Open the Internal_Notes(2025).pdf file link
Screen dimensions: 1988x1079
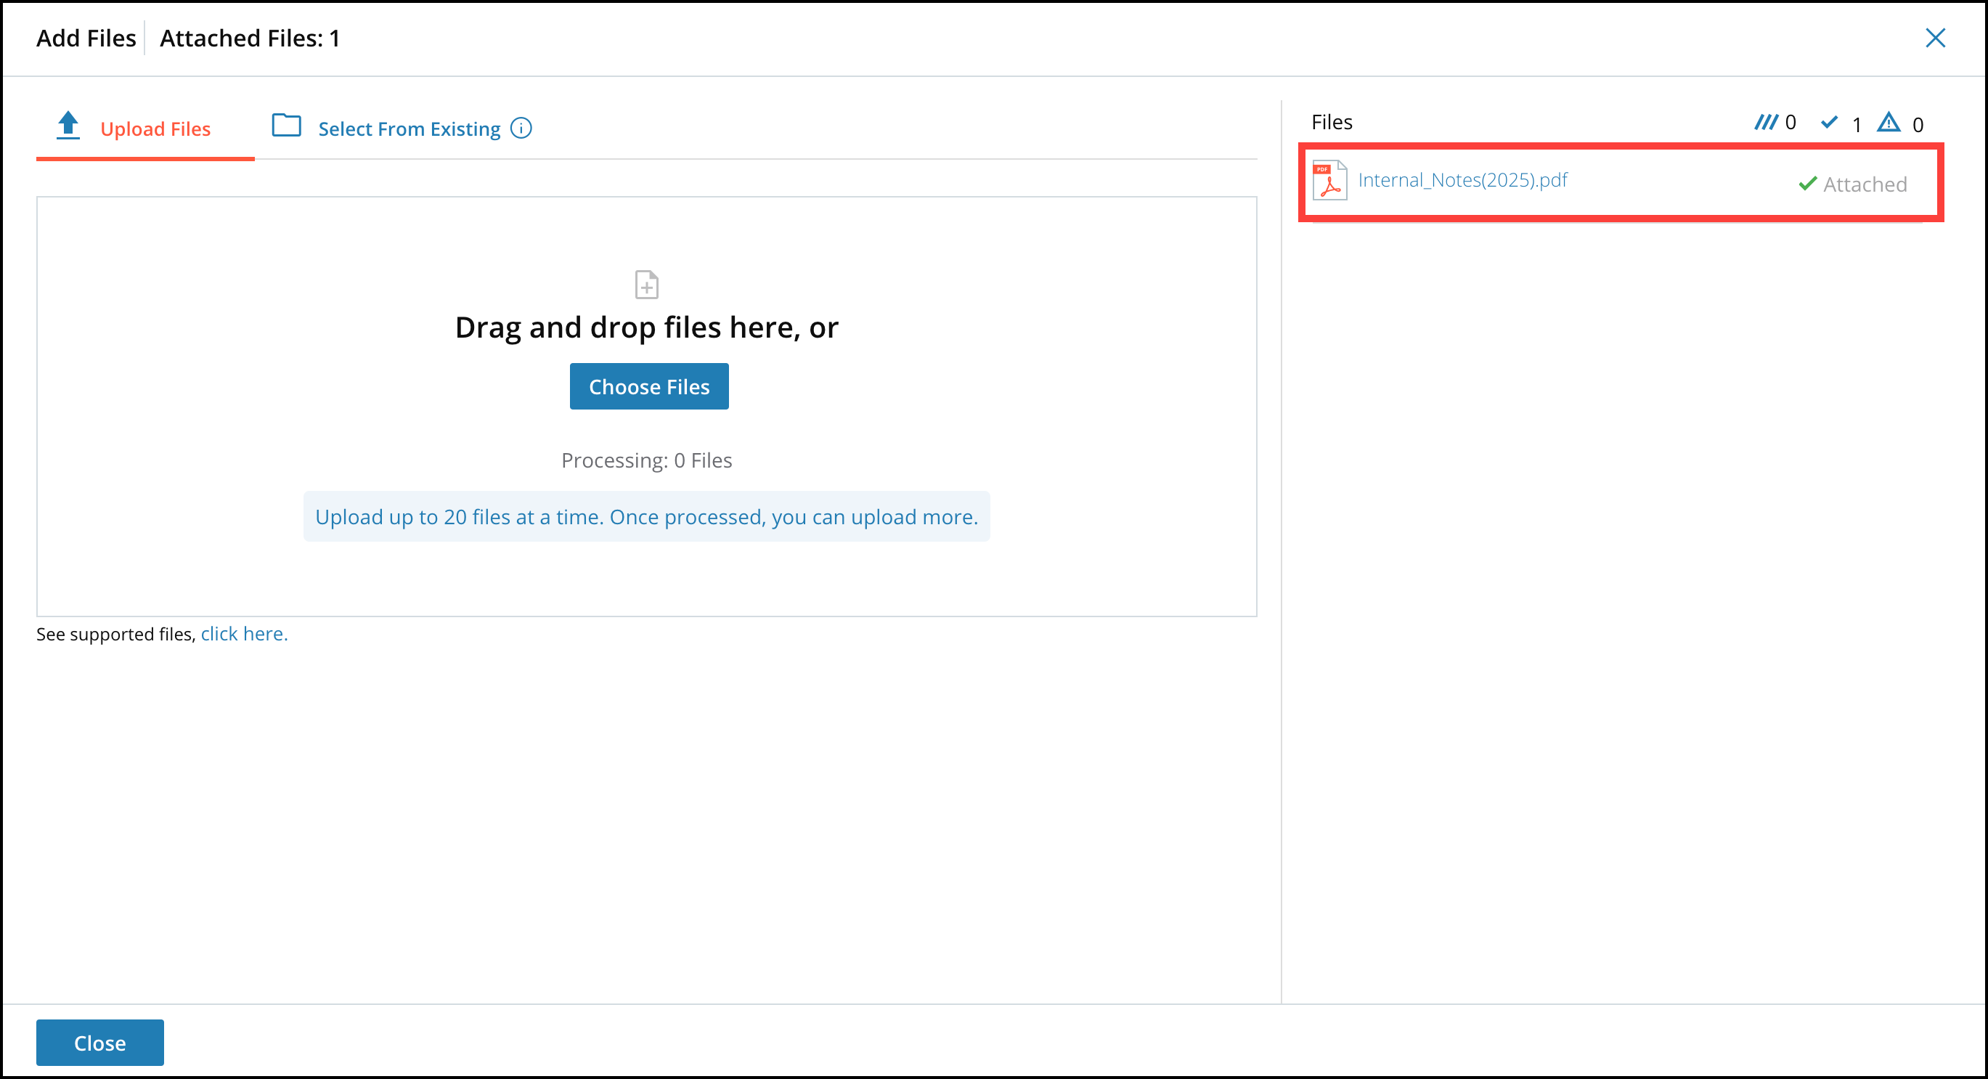tap(1462, 180)
